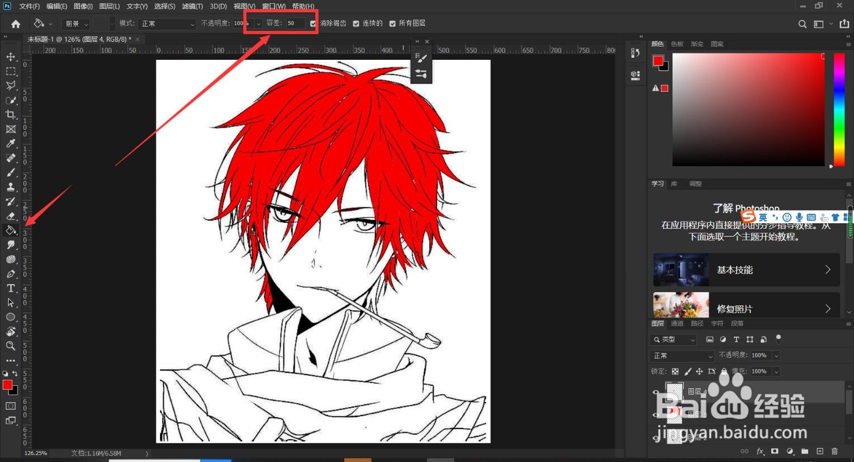The width and height of the screenshot is (854, 462).
Task: Select the History Brush tool
Action: [x=11, y=201]
